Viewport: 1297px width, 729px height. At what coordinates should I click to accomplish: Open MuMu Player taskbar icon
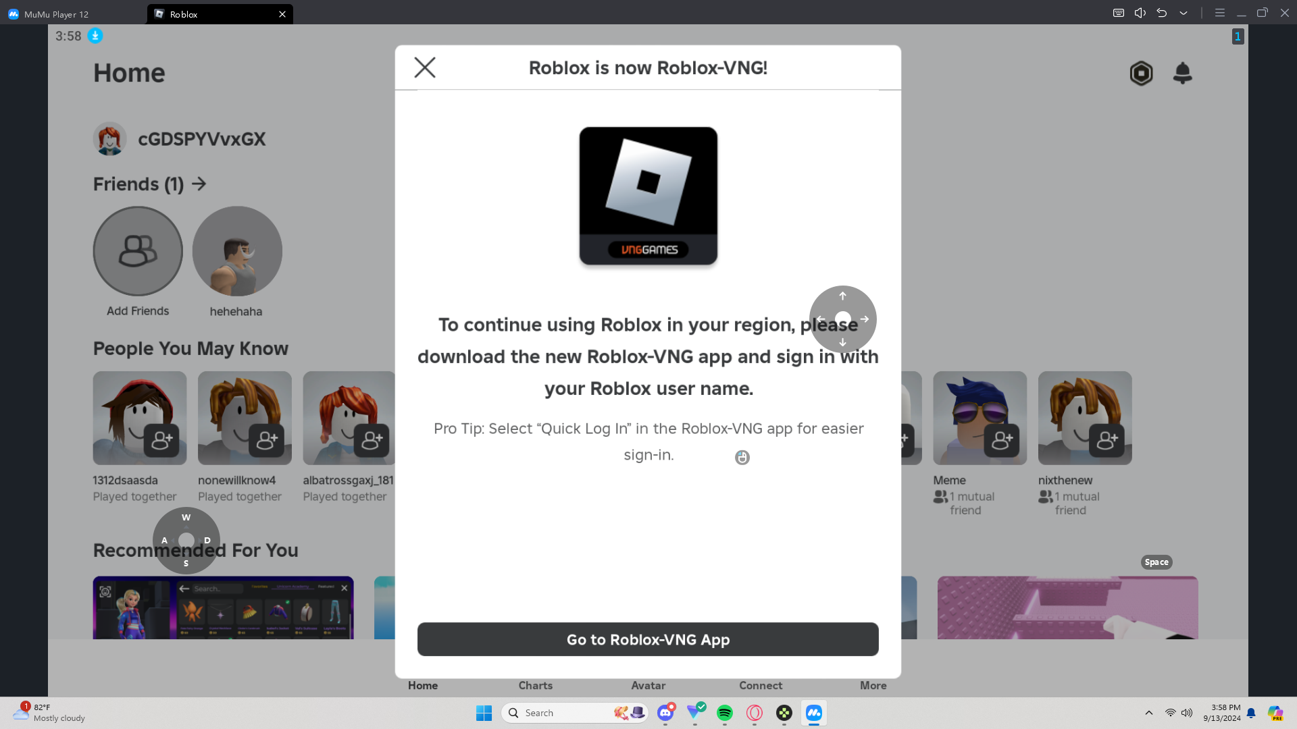click(x=814, y=713)
